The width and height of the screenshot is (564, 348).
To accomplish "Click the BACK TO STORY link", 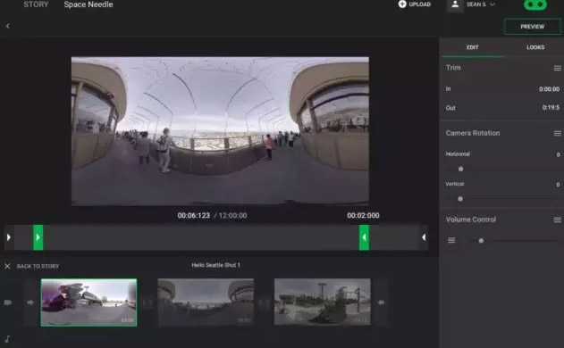I will tap(38, 267).
